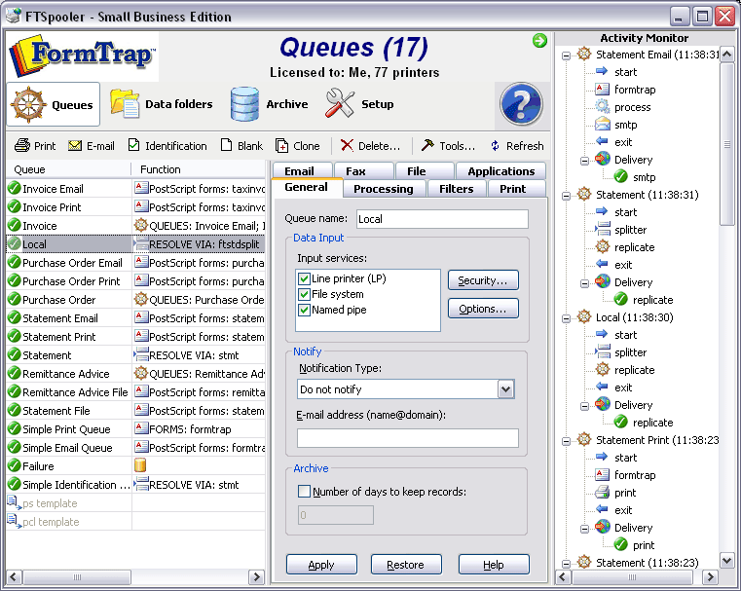The height and width of the screenshot is (591, 741).
Task: Toggle File system input service checkbox
Action: click(304, 294)
